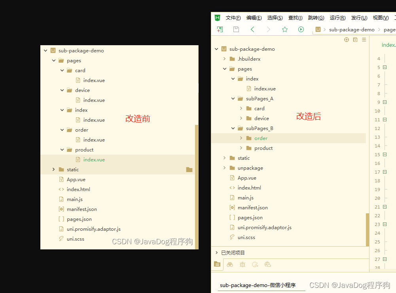Viewport: 396px width, 293px height.
Task: Toggle the code fold marker on line 5
Action: coord(384,67)
